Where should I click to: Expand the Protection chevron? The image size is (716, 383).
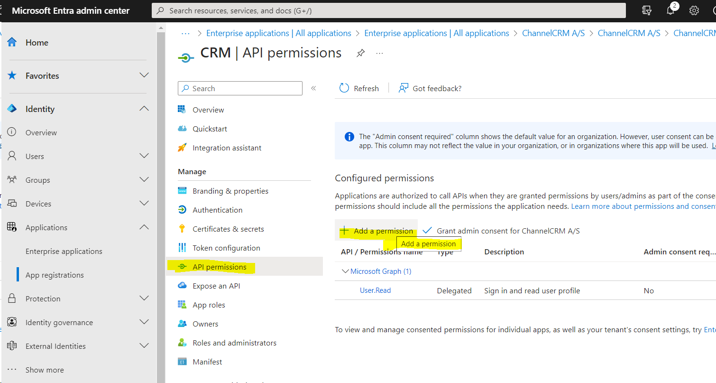tap(144, 298)
